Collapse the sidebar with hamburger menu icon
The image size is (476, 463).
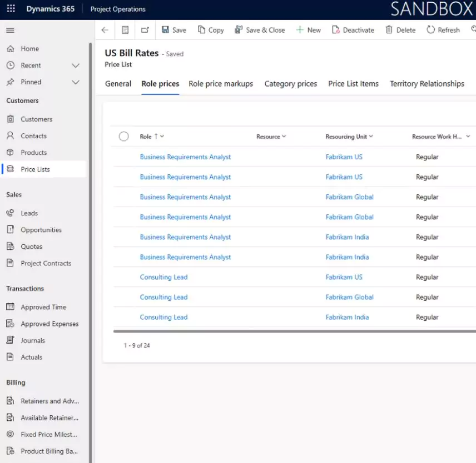(10, 30)
